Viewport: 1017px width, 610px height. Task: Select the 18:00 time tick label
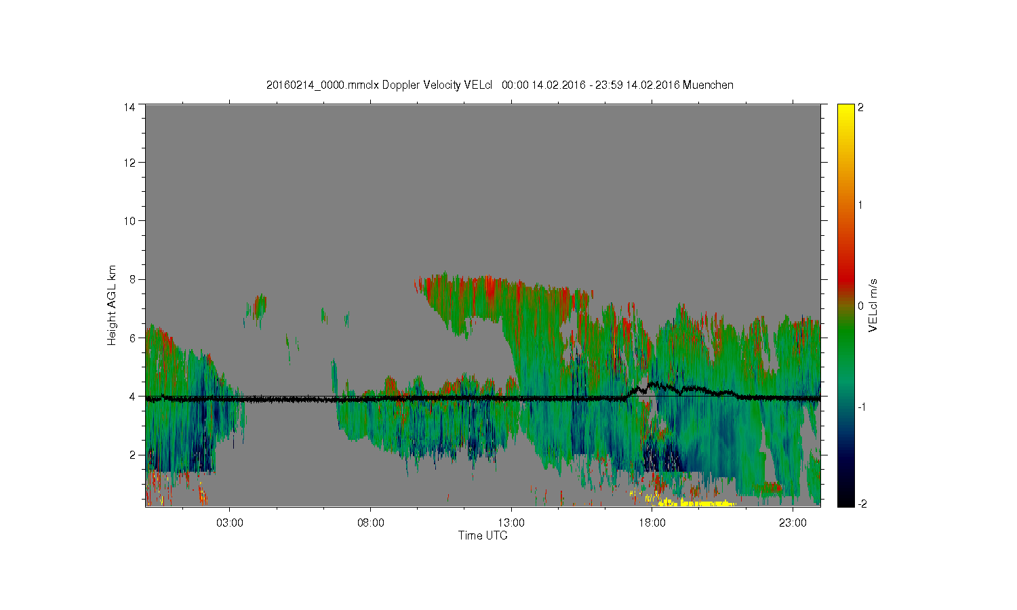(652, 523)
